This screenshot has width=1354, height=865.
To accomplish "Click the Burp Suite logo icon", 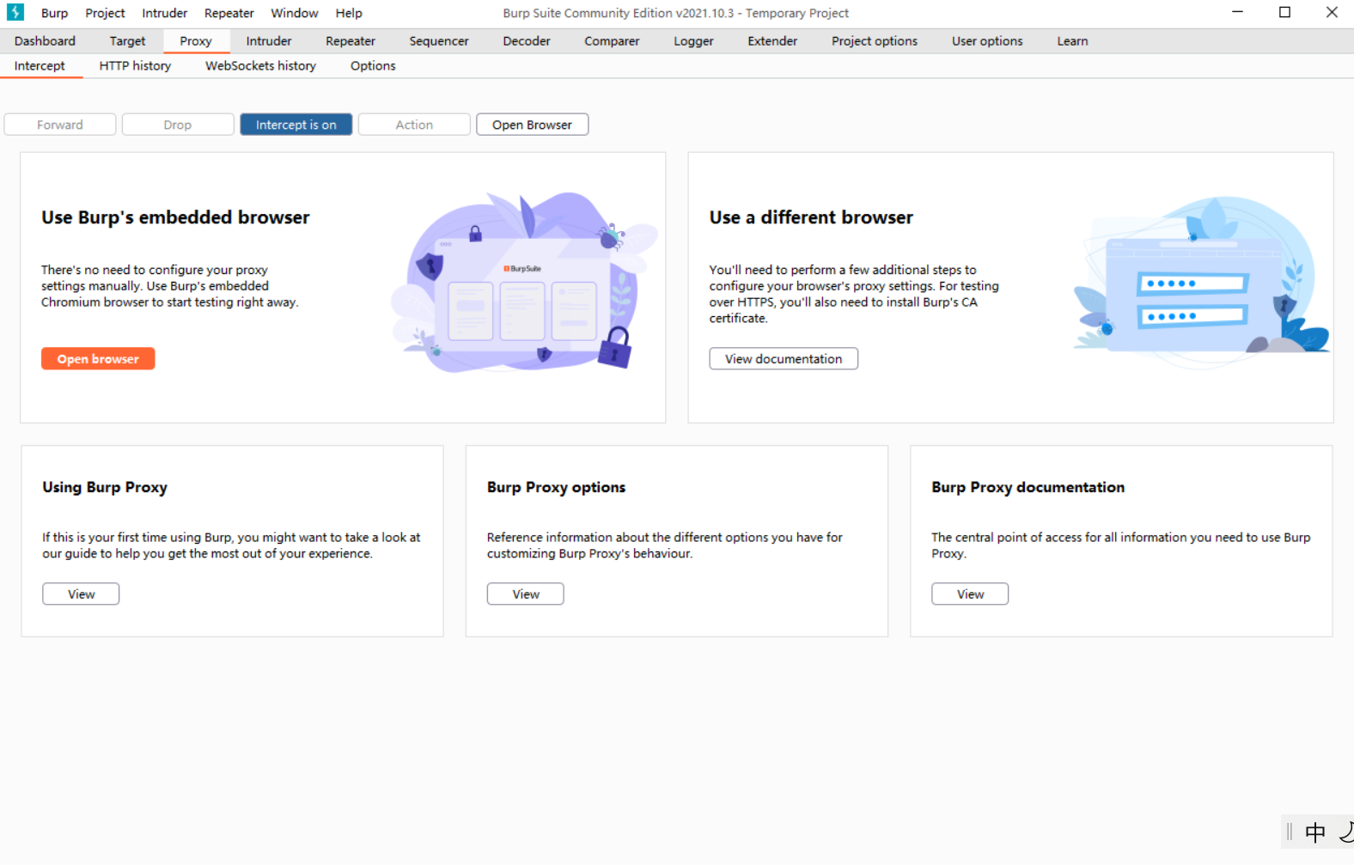I will [15, 12].
